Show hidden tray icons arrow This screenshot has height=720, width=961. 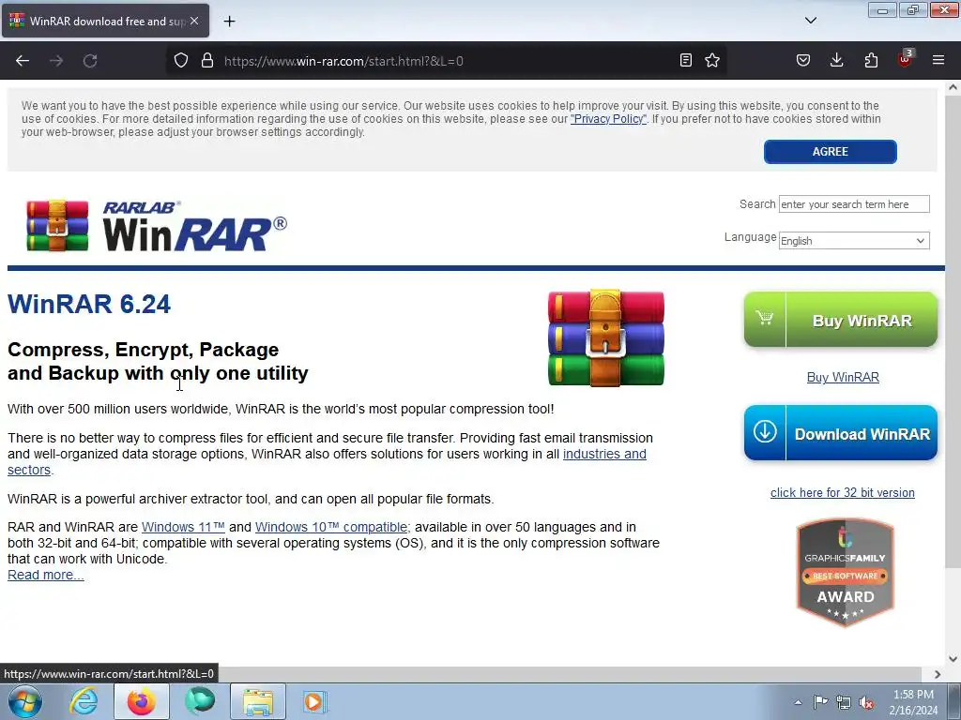tap(798, 702)
